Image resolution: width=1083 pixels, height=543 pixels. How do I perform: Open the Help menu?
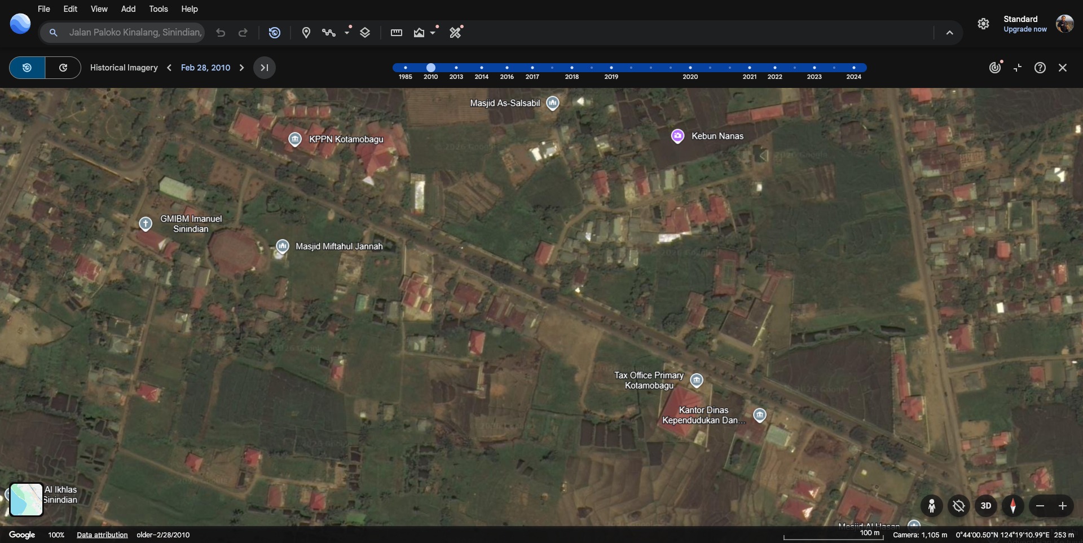click(x=190, y=9)
